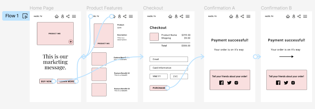Click the plus icon on product image
315x109 pixels.
[71, 42]
